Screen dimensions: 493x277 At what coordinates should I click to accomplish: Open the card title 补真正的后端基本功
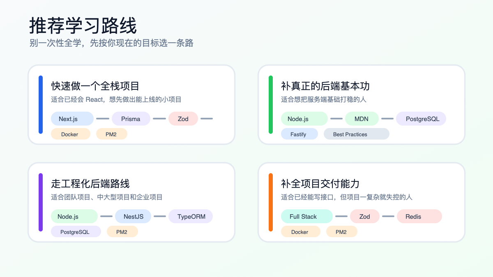click(x=325, y=86)
